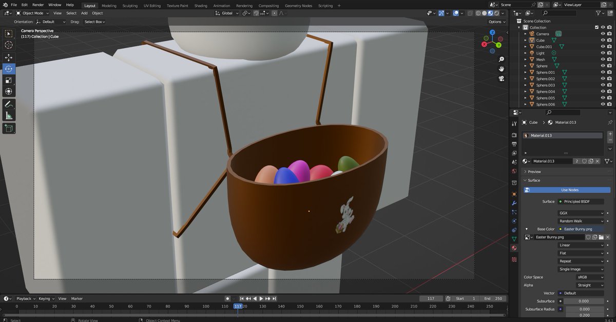
Task: Open the Render properties tab icon
Action: [514, 135]
